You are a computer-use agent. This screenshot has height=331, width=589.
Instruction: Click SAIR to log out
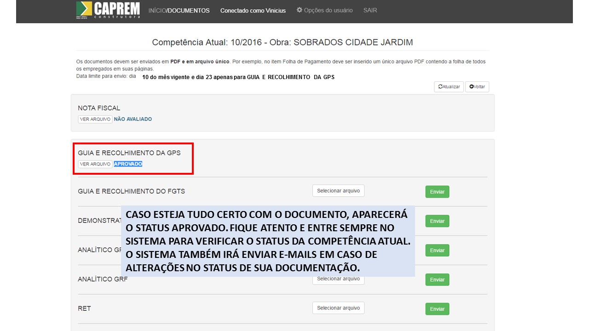point(370,10)
